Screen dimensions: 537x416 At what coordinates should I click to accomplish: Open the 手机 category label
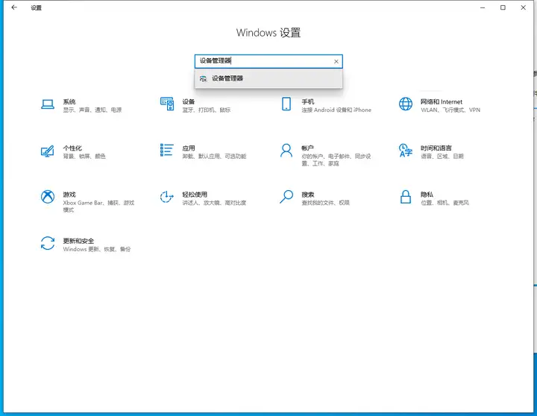(x=308, y=101)
